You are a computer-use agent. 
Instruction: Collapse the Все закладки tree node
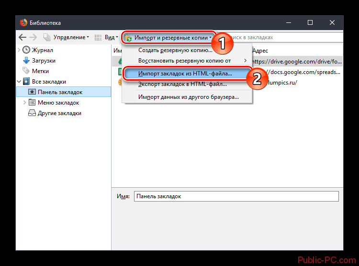point(19,82)
